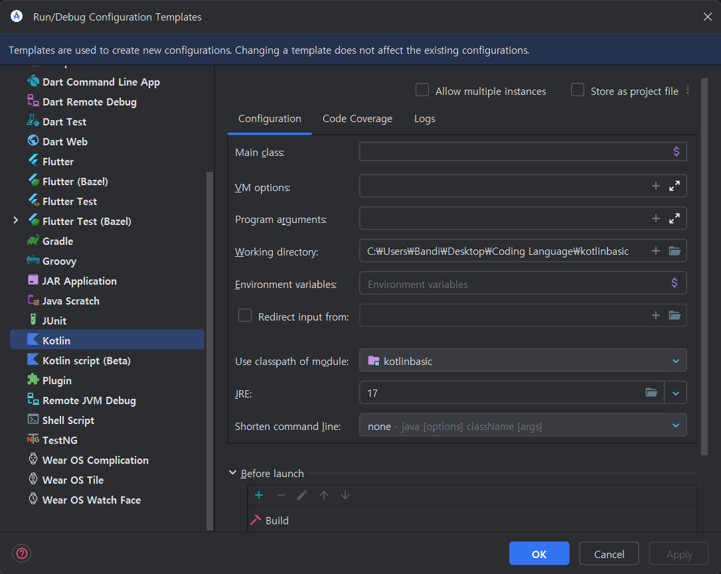Click the Dart Test flask icon
Viewport: 721px width, 574px height.
click(x=33, y=121)
